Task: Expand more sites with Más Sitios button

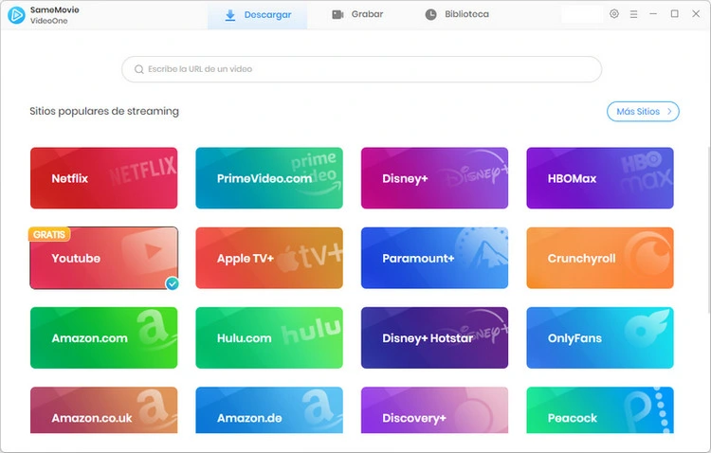Action: 643,112
